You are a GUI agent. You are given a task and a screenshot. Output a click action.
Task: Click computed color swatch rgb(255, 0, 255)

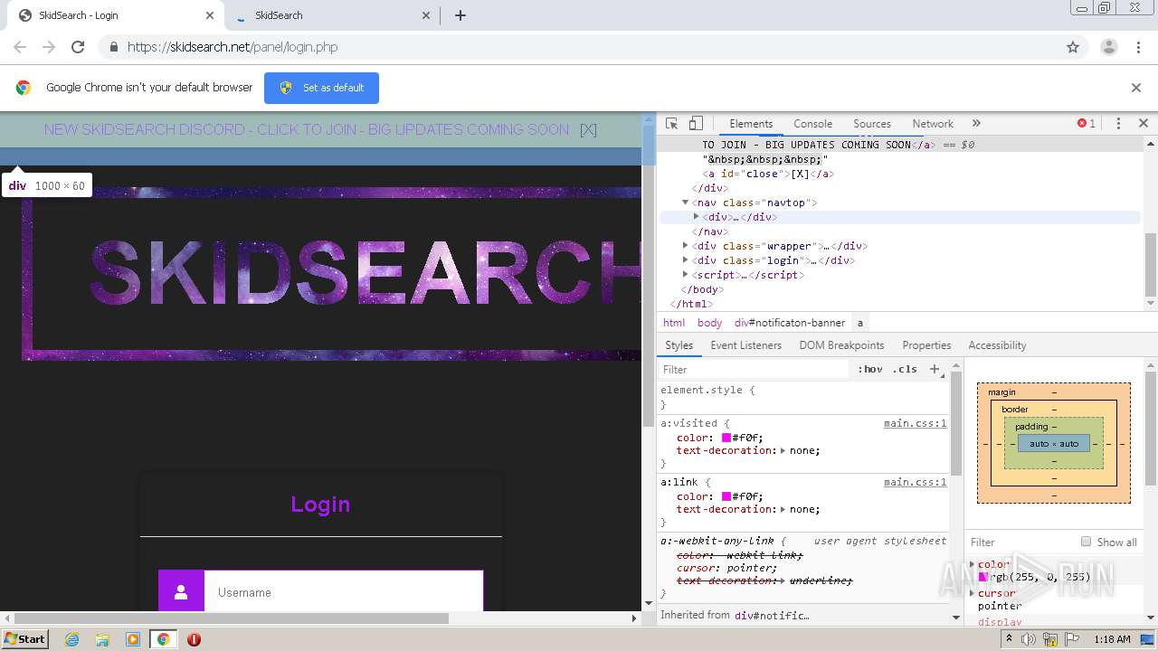pyautogui.click(x=982, y=577)
